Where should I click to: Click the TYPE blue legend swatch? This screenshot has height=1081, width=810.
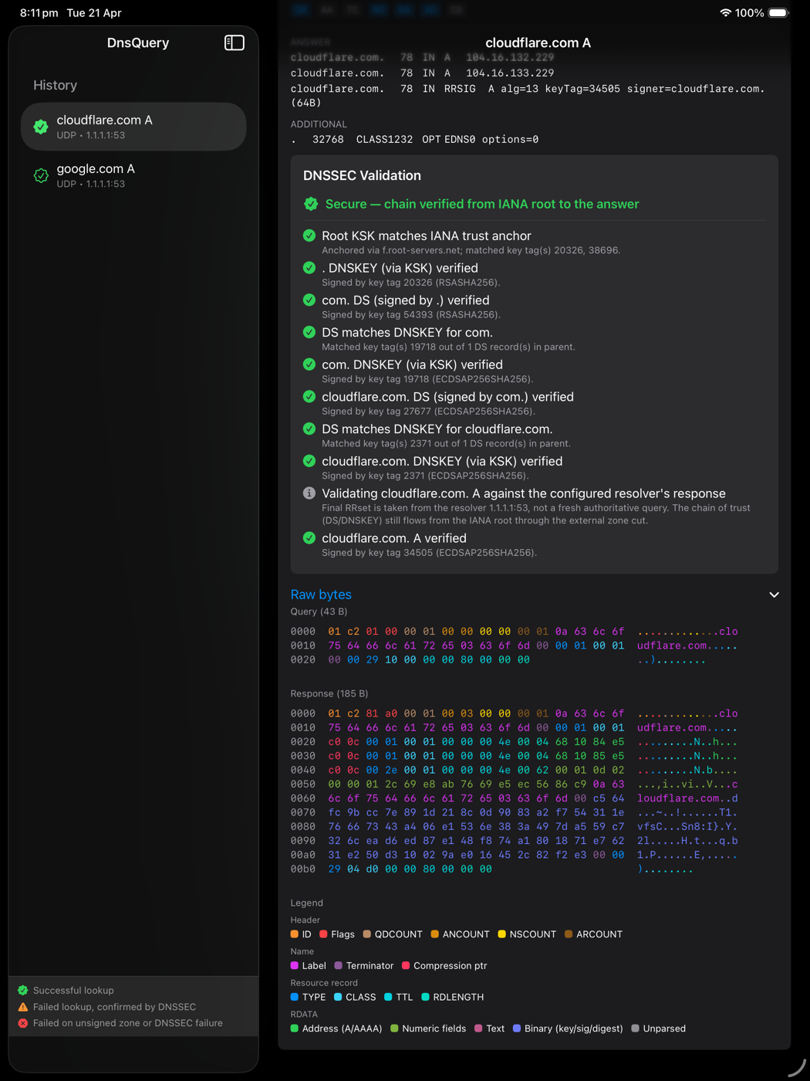[x=295, y=997]
